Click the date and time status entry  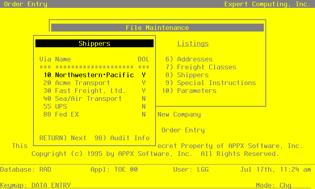pos(276,170)
